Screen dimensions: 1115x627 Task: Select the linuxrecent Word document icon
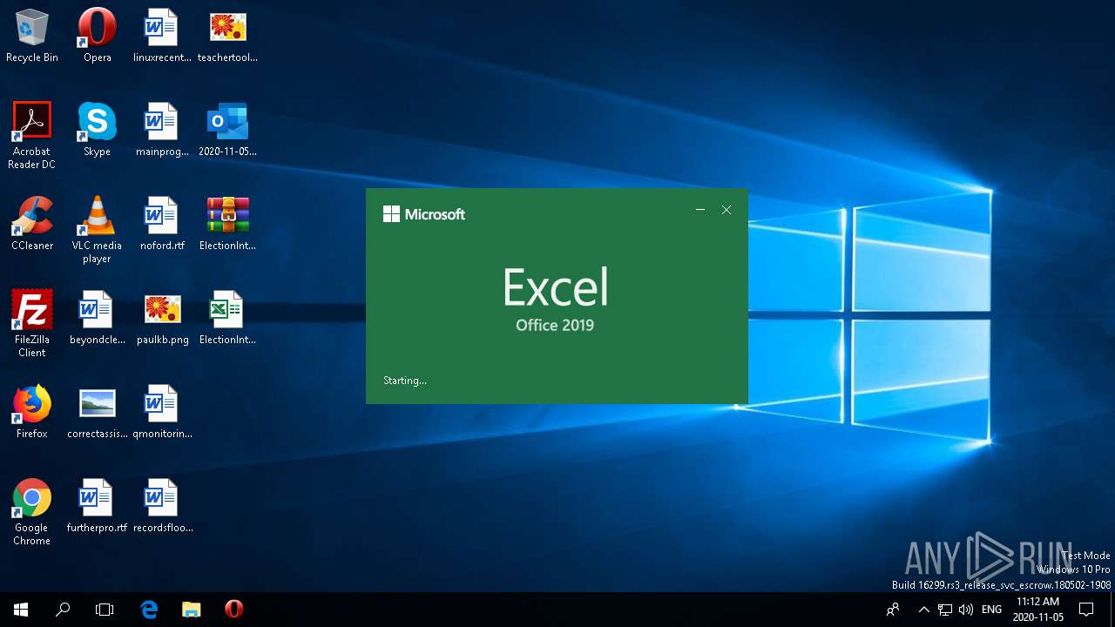(162, 36)
